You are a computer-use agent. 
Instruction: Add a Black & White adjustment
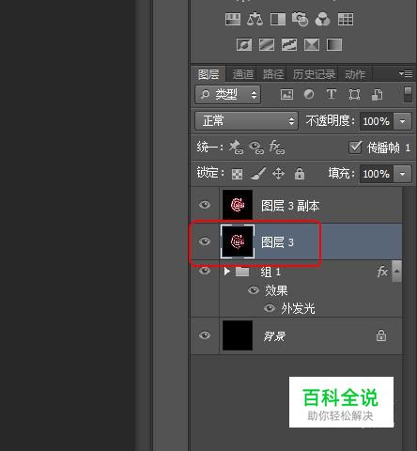click(278, 19)
